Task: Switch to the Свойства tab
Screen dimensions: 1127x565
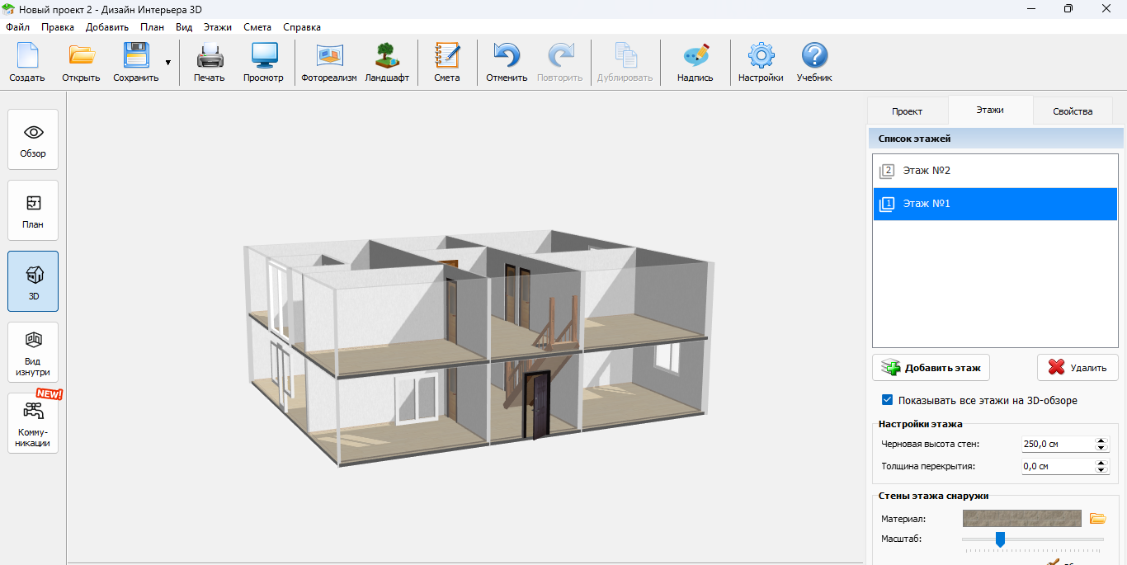Action: click(1073, 111)
